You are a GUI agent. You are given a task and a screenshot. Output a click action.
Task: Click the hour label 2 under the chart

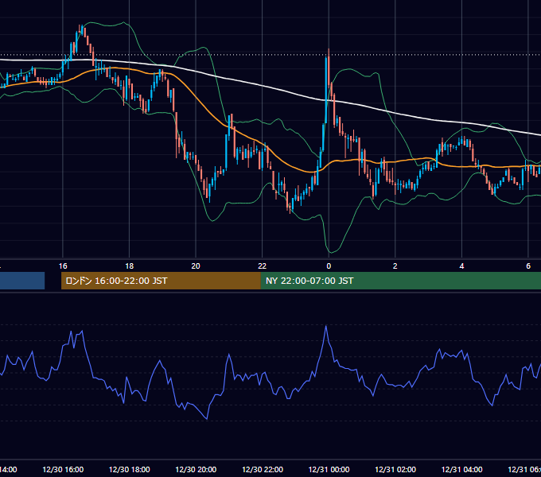[395, 266]
